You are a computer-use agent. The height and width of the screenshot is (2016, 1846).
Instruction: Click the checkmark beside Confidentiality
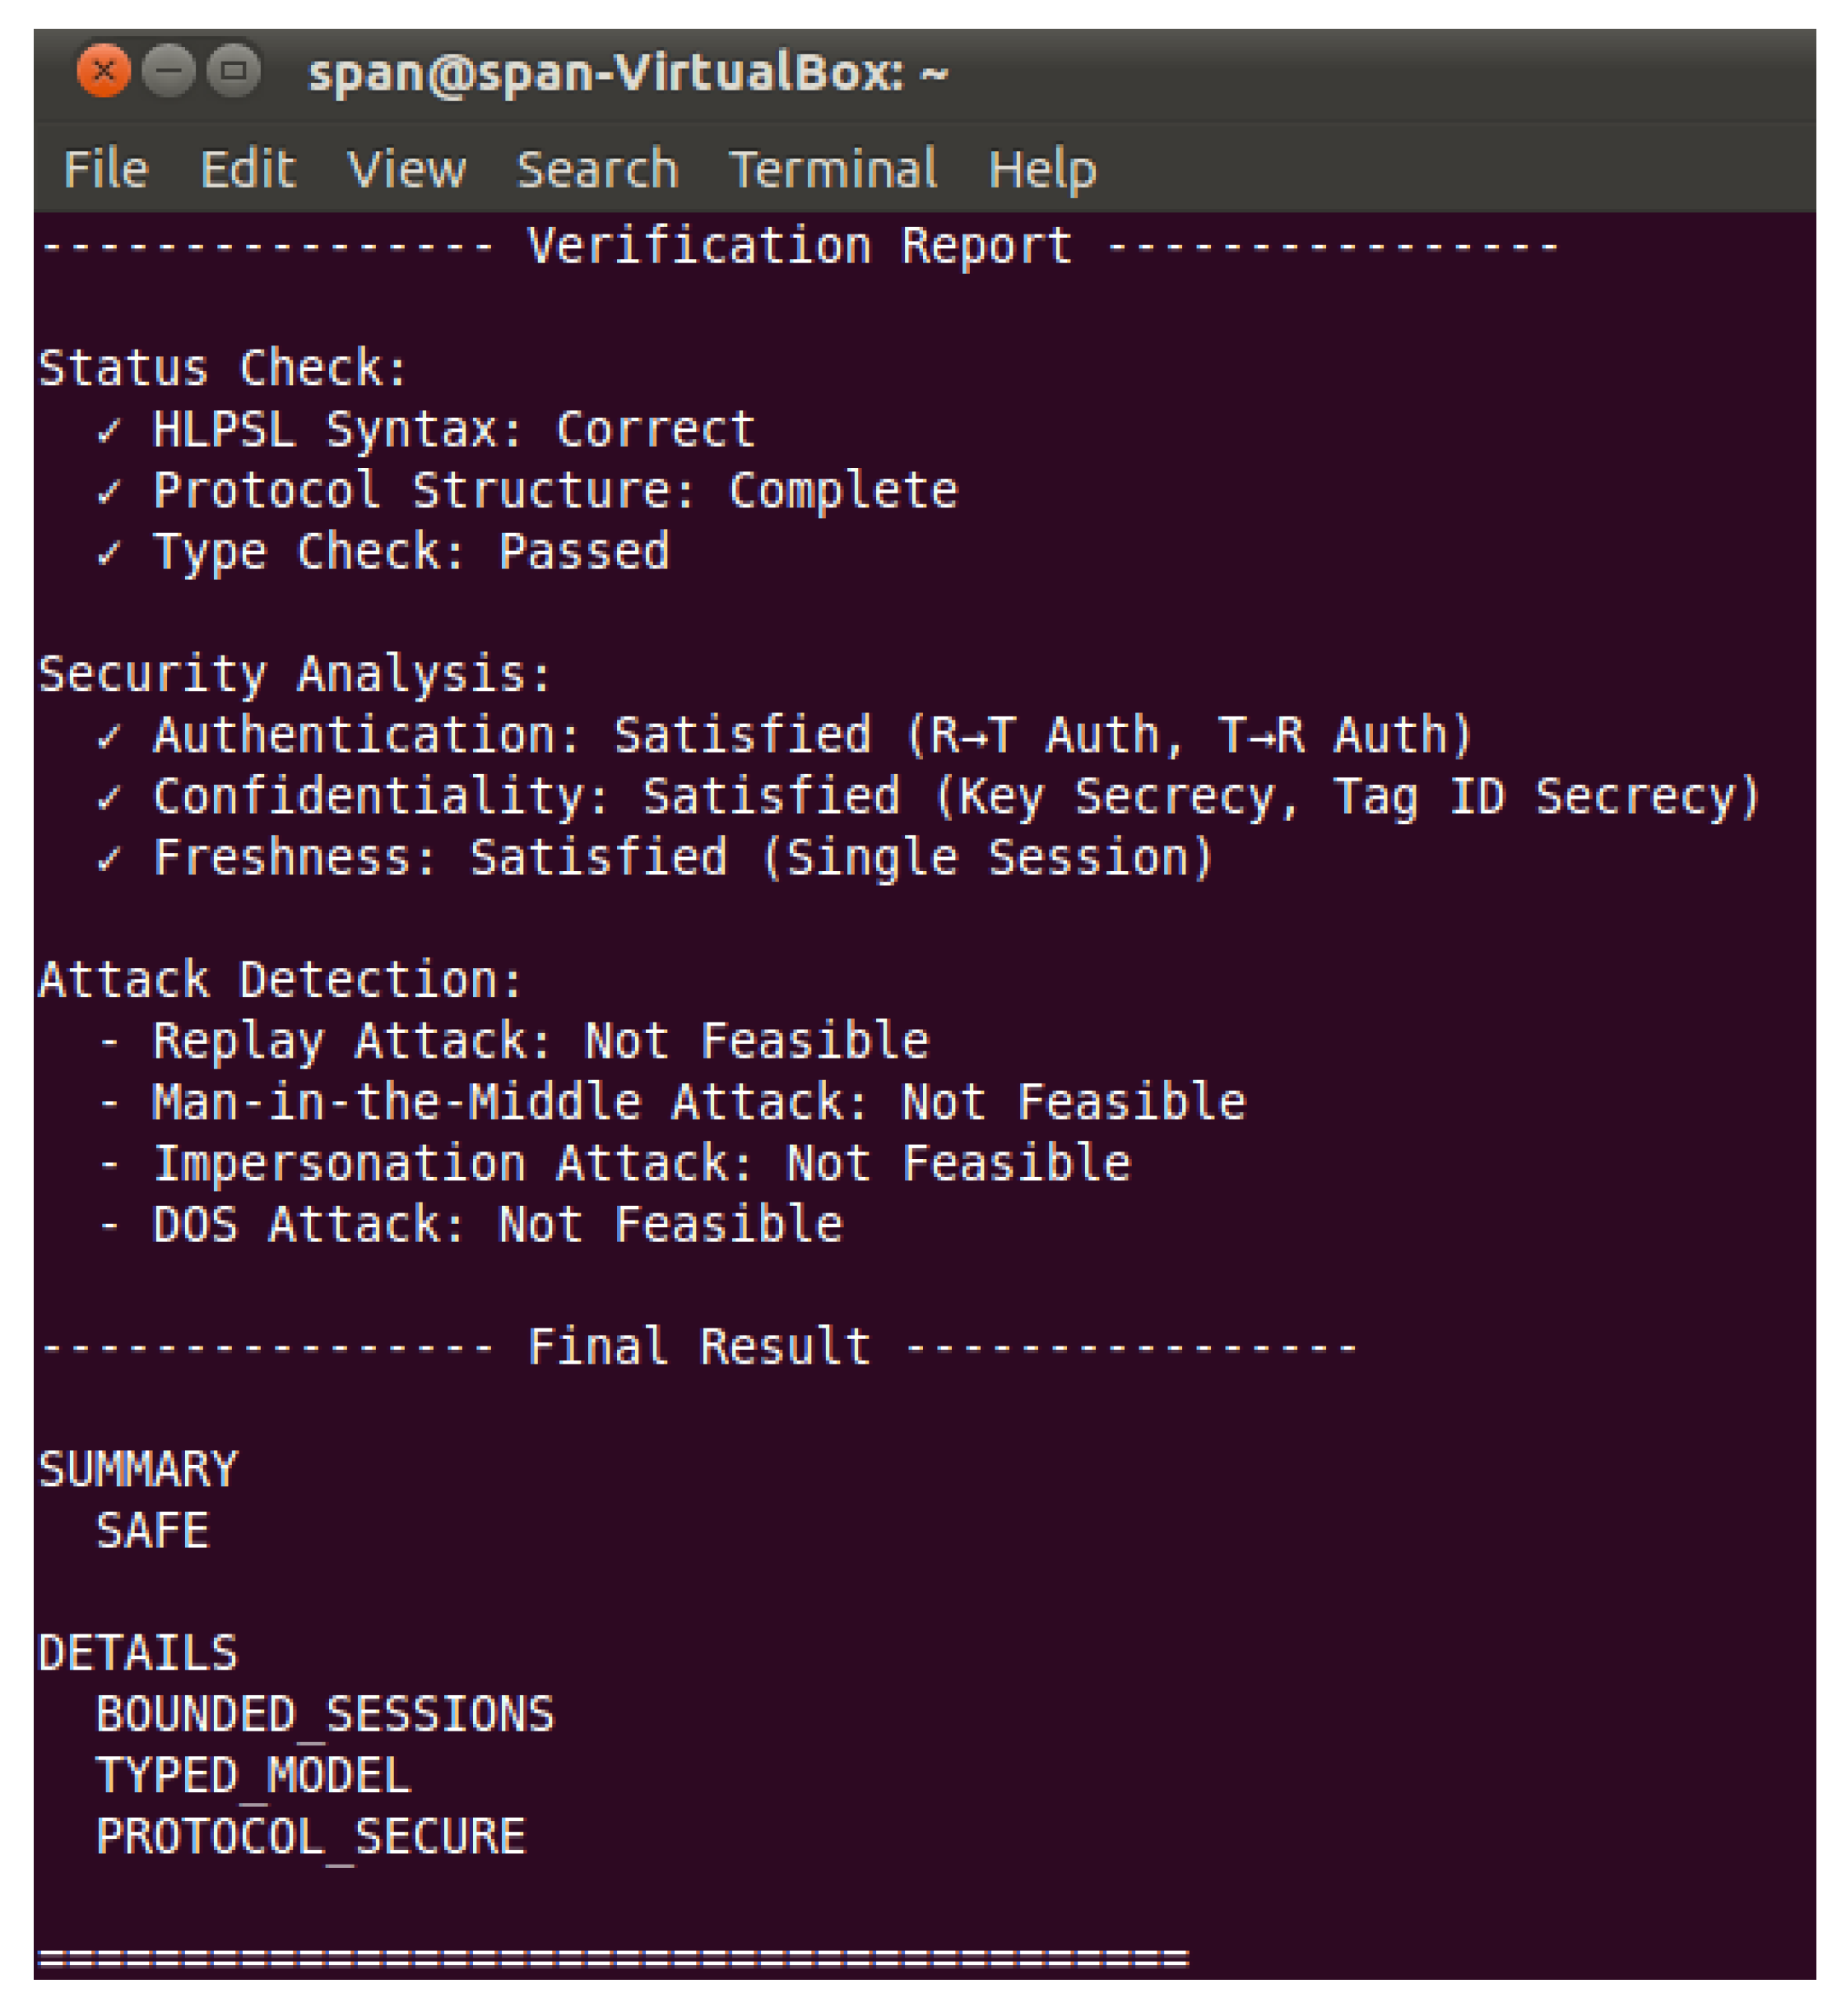(109, 798)
